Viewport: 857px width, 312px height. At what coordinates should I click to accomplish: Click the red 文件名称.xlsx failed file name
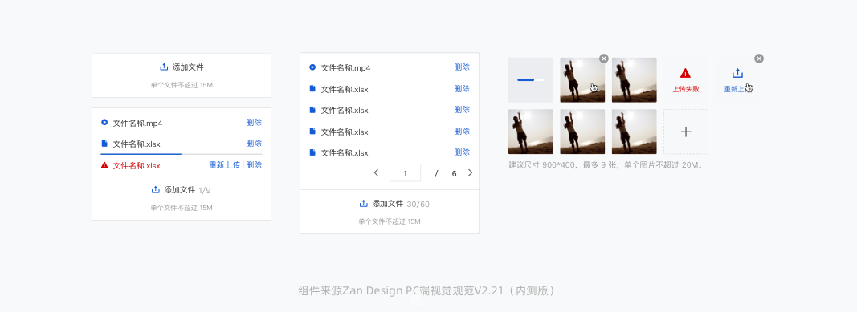(137, 165)
